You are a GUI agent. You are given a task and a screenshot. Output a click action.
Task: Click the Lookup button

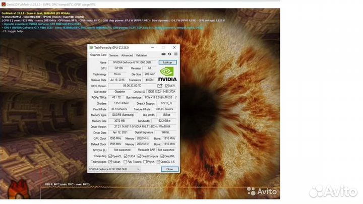[x=167, y=62]
